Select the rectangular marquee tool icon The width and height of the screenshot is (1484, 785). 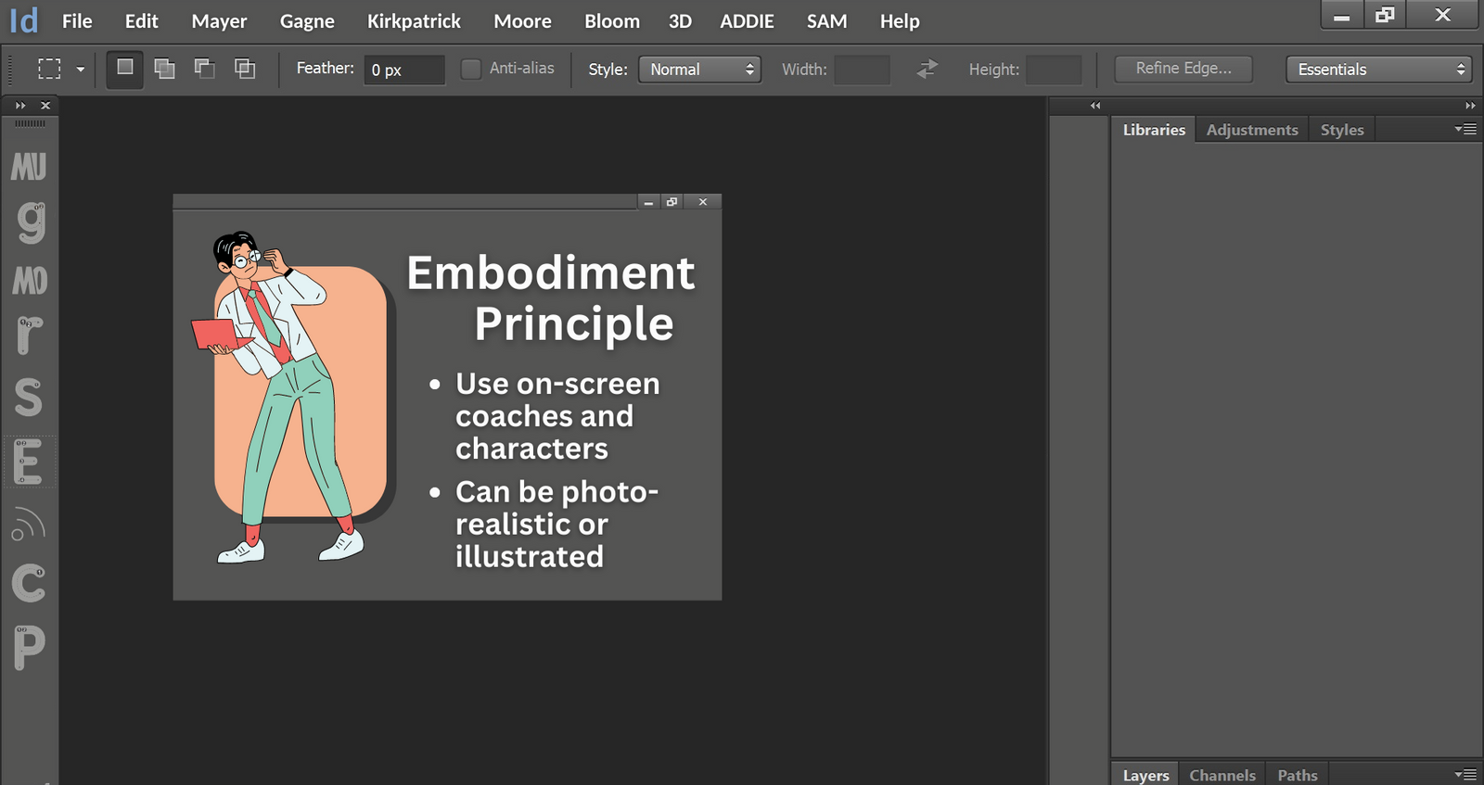(49, 69)
